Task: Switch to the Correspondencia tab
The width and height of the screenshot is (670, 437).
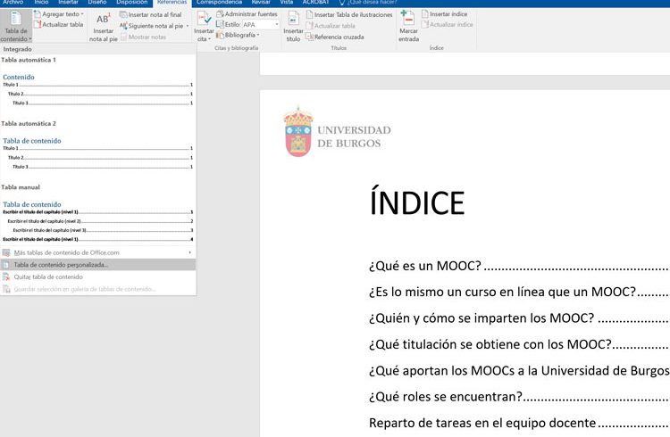Action: [x=219, y=2]
